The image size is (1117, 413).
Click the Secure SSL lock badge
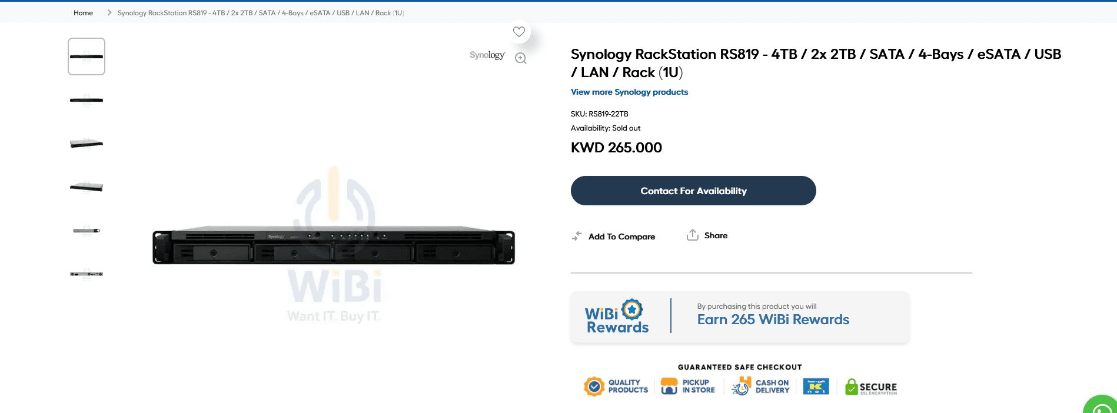(852, 387)
